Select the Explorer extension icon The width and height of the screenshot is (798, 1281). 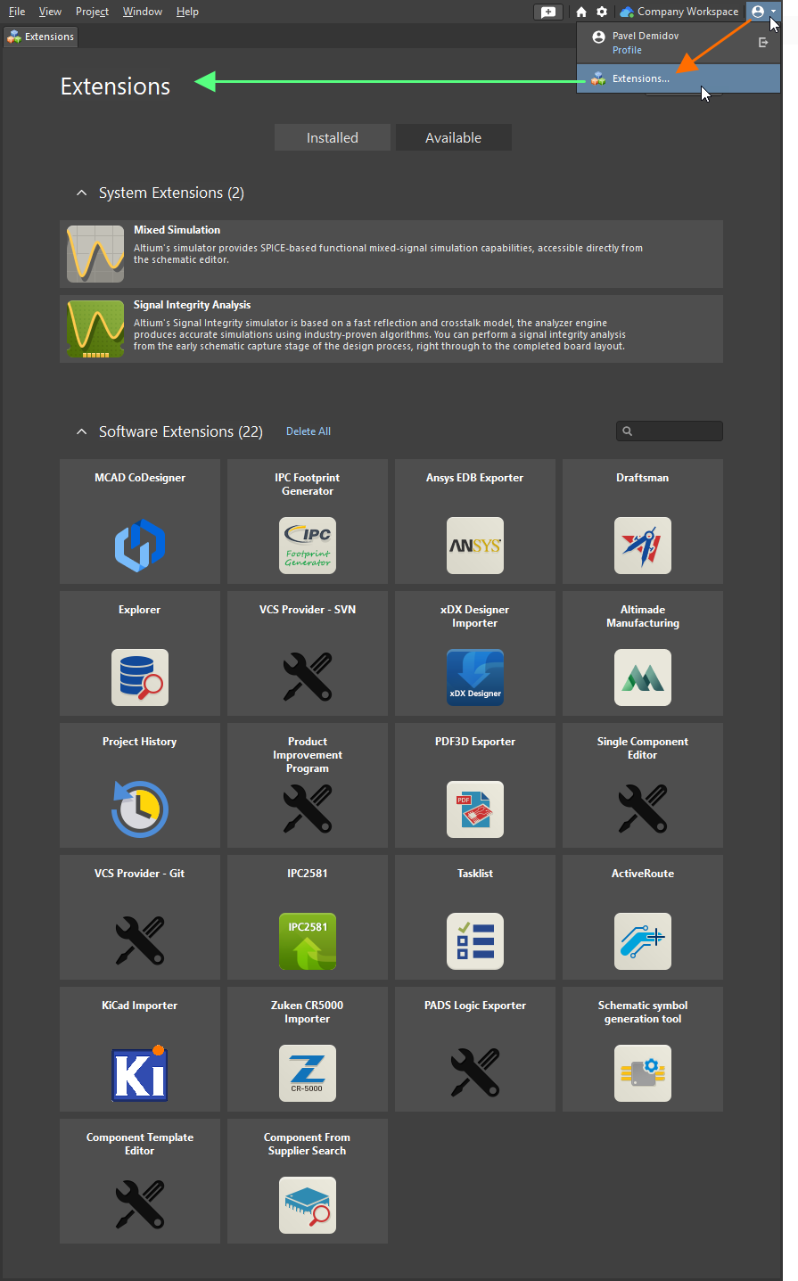139,677
